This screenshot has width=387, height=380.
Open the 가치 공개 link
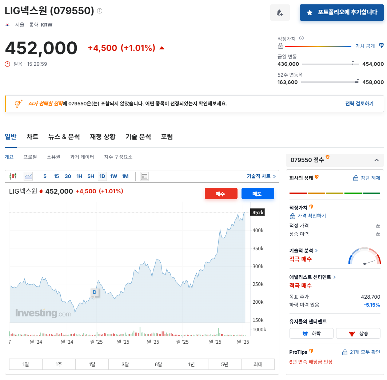tap(365, 46)
